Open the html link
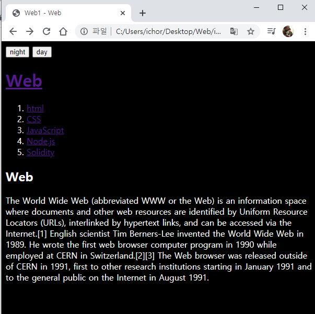 35,109
